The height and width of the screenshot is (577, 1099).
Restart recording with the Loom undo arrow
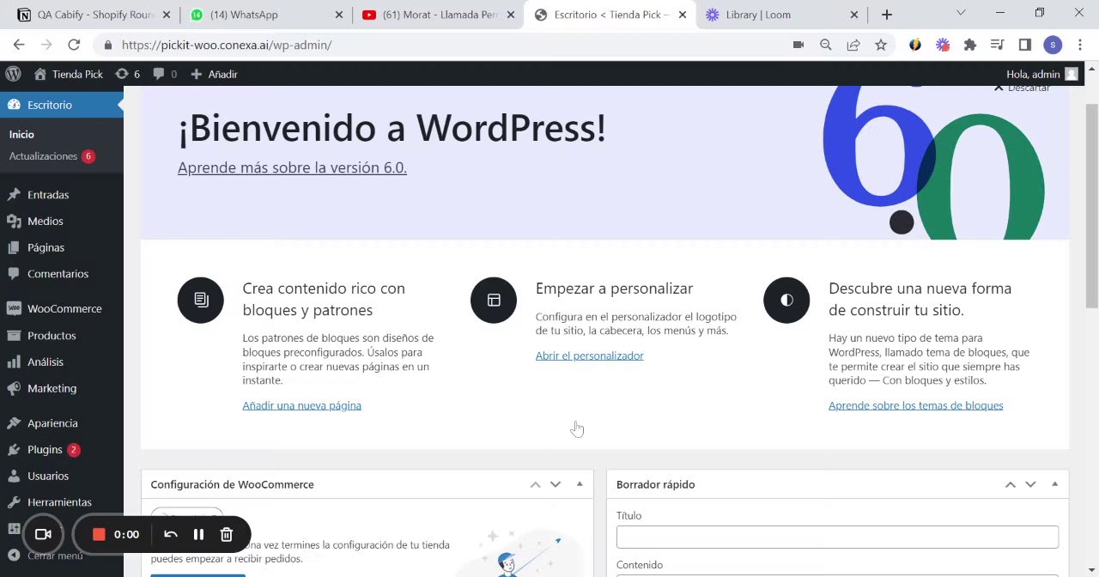click(170, 534)
